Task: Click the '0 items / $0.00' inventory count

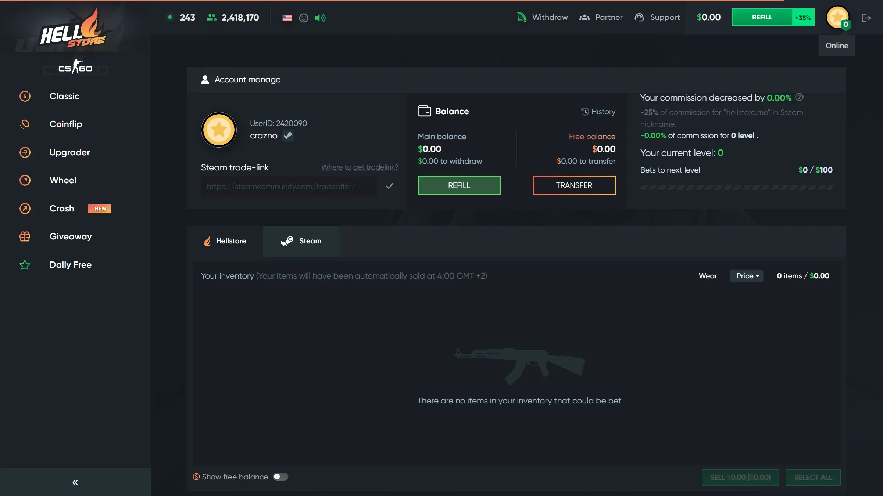Action: (x=803, y=276)
